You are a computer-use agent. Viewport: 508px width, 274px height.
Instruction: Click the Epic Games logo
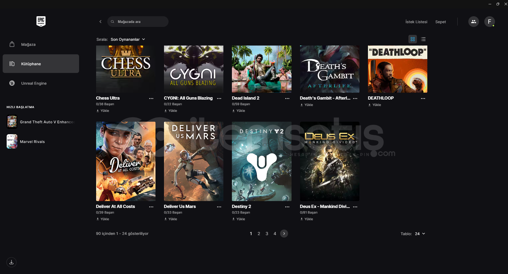[41, 21]
